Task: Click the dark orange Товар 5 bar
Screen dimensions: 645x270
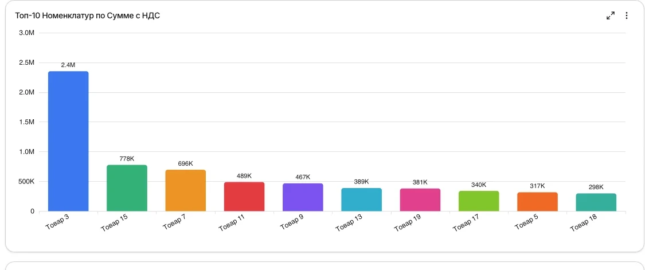Action: tap(538, 202)
